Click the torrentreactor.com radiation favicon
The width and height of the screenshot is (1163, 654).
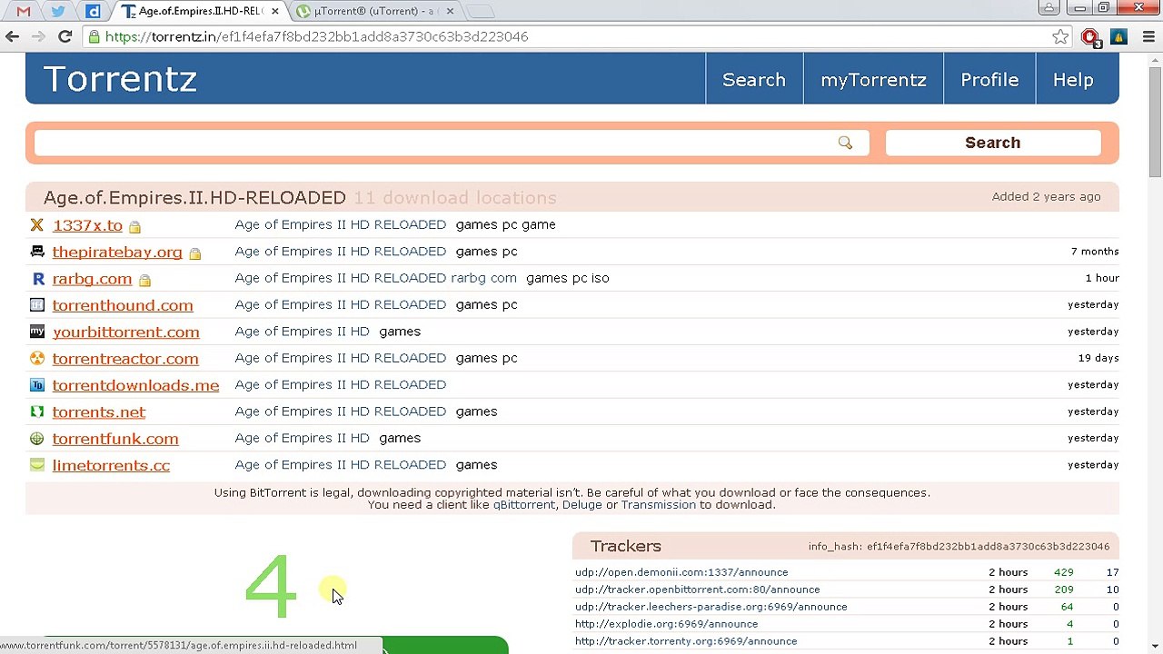pyautogui.click(x=36, y=359)
